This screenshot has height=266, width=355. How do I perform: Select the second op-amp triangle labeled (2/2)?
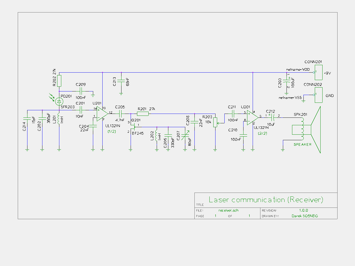(252, 117)
